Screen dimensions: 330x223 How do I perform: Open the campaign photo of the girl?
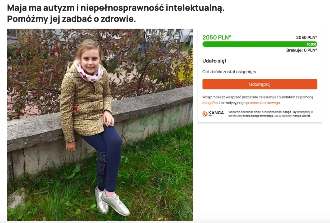pyautogui.click(x=100, y=125)
